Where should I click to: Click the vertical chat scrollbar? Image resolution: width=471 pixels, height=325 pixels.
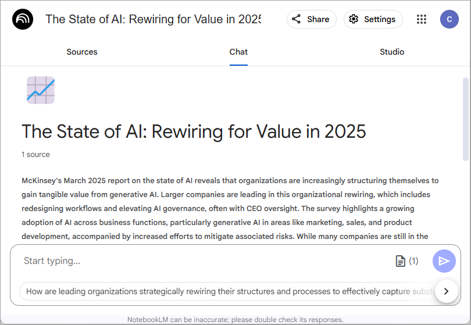465,120
